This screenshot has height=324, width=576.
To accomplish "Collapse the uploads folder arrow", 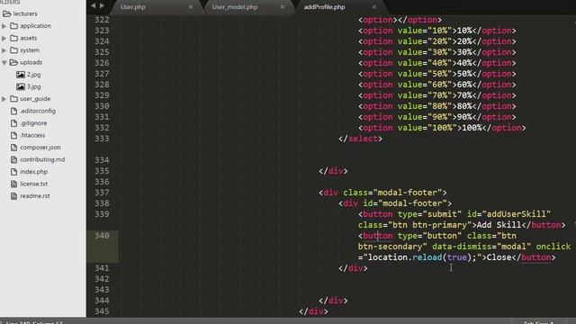I will (x=4, y=63).
